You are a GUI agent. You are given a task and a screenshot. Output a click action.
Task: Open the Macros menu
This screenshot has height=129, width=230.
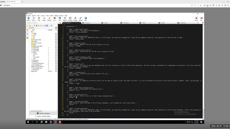point(61,16)
